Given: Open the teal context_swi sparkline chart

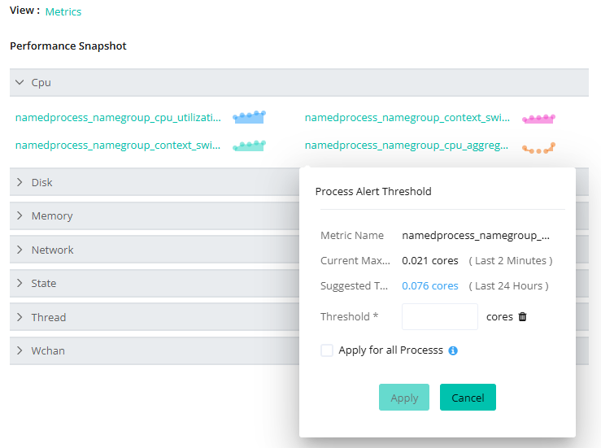Looking at the screenshot, I should [x=249, y=146].
